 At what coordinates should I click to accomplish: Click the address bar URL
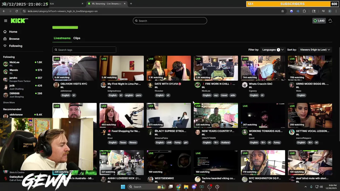point(63,11)
